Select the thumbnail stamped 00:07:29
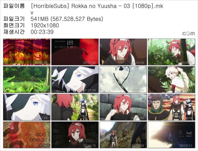The height and width of the screenshot is (151, 198). pos(75,80)
